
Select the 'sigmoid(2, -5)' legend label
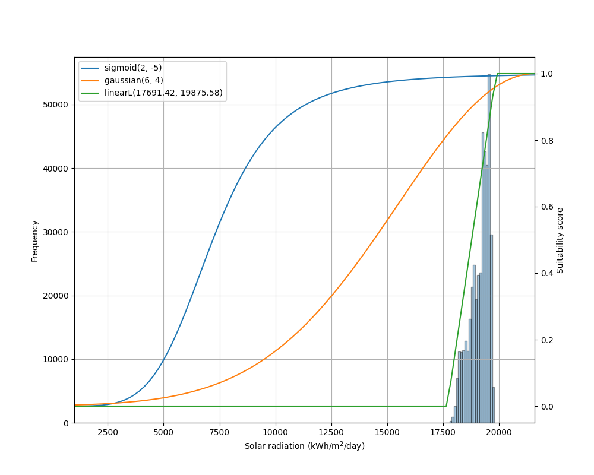[133, 68]
